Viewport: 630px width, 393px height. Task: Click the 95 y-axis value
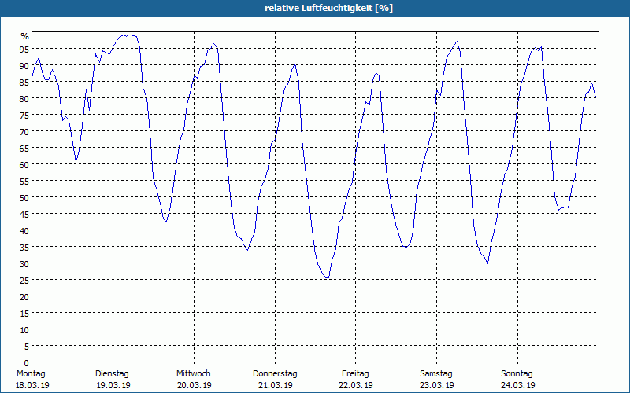point(24,50)
